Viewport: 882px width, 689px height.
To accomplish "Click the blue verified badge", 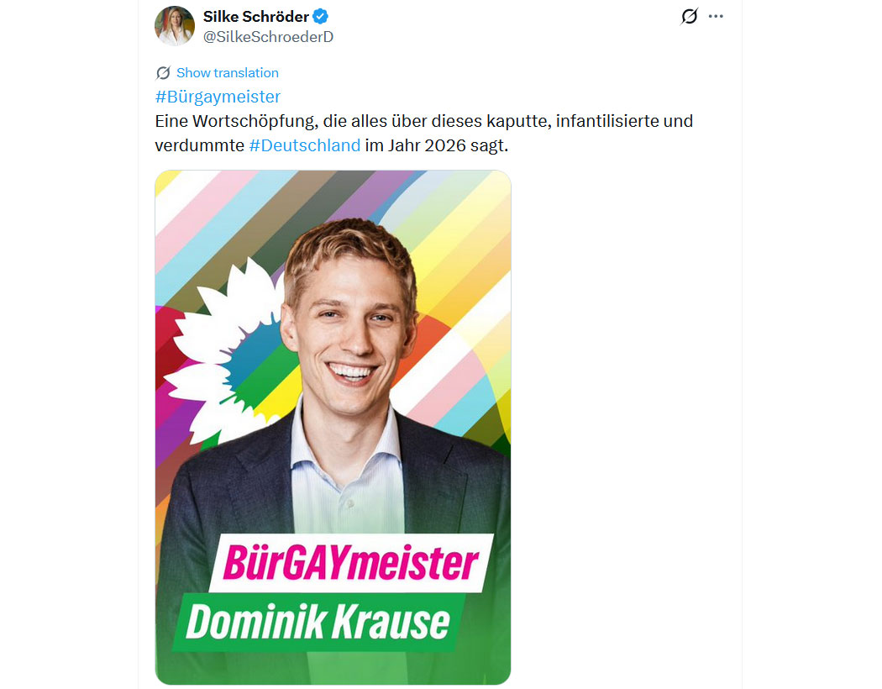I will (x=321, y=17).
